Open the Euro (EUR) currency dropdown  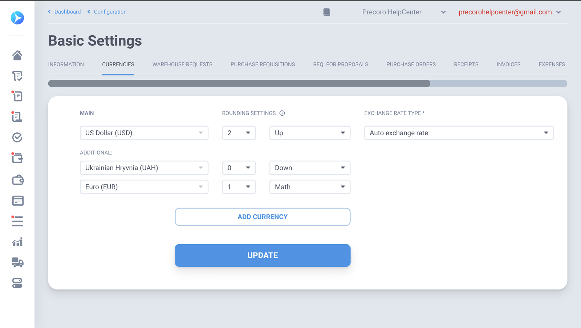coord(144,187)
